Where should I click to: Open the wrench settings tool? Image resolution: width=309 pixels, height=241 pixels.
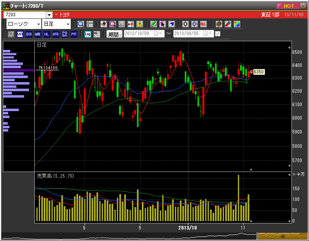(x=228, y=24)
